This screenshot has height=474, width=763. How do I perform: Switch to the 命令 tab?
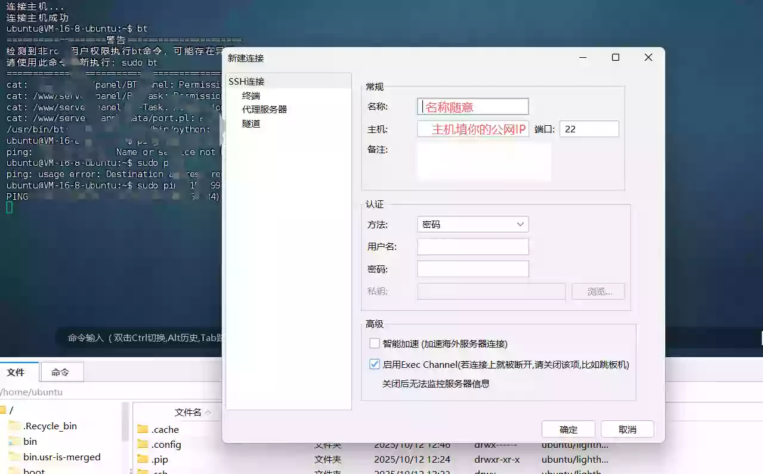61,371
